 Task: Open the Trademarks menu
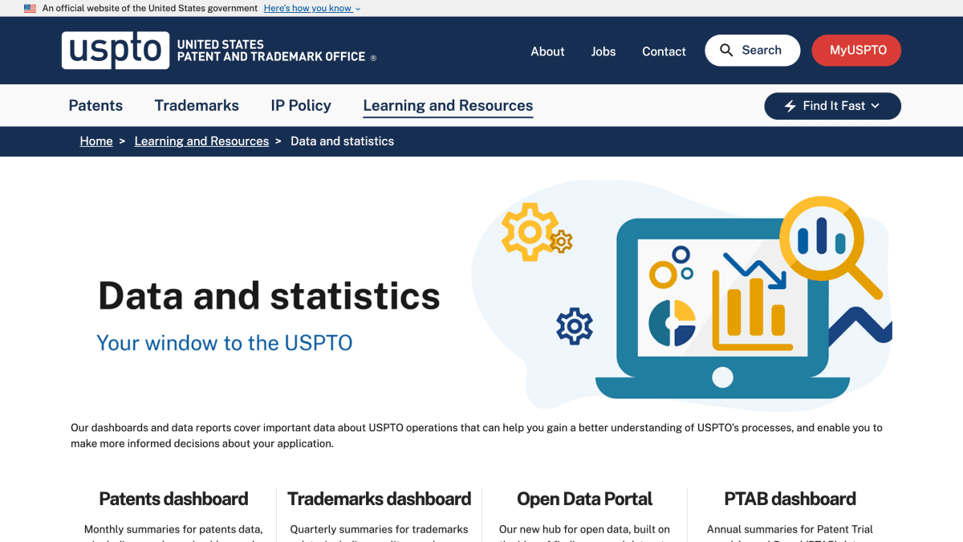point(197,105)
